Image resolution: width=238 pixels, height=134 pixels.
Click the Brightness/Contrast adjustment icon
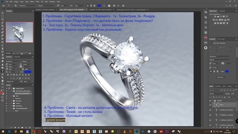coord(215,16)
